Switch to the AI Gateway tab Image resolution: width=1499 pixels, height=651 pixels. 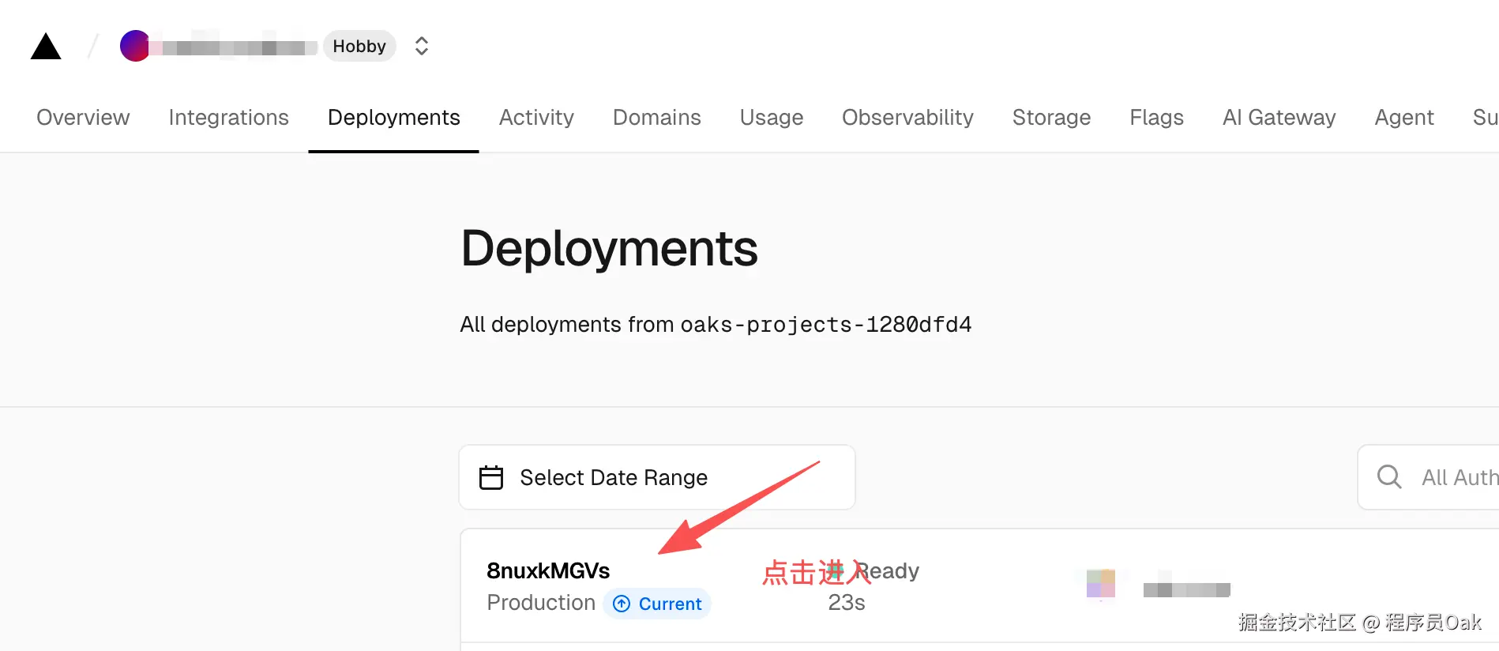click(x=1279, y=117)
